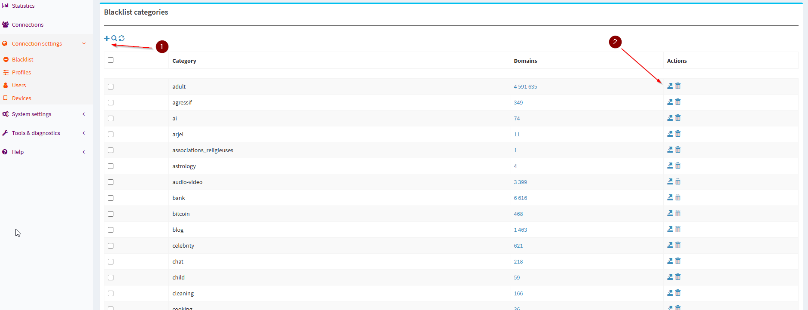Click the export icon in the ai row
Screen dimensions: 808x310
click(x=670, y=118)
